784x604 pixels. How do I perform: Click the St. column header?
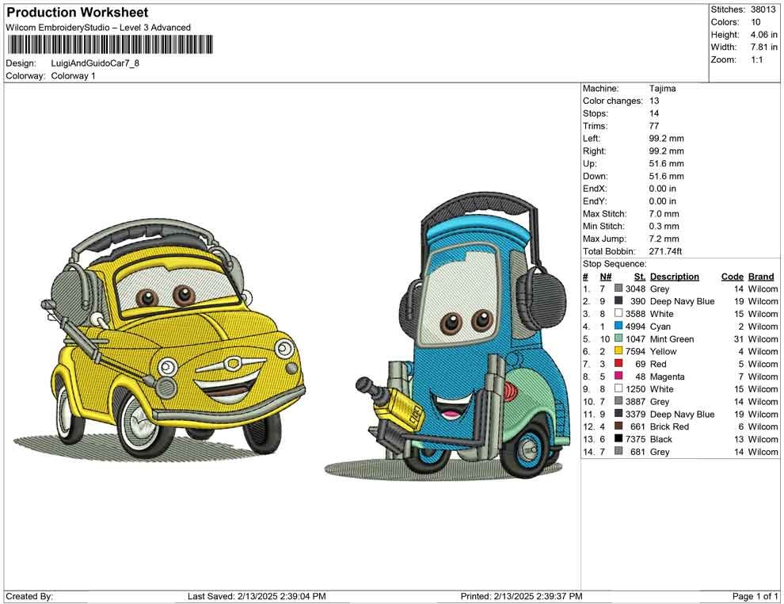(640, 276)
